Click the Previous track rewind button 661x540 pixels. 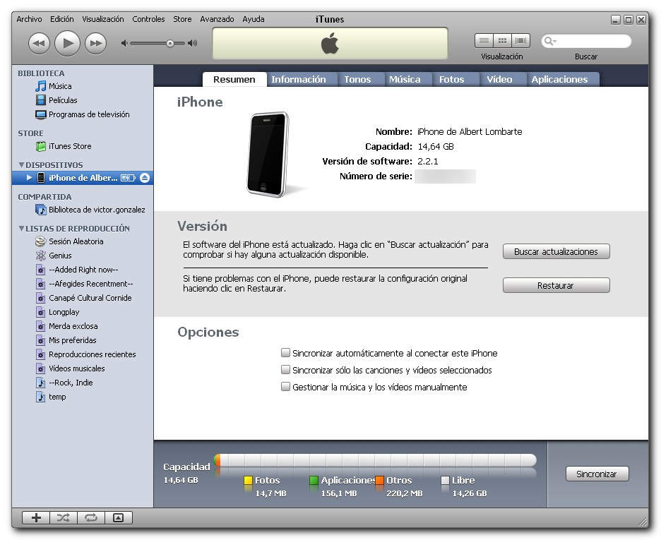coord(39,43)
